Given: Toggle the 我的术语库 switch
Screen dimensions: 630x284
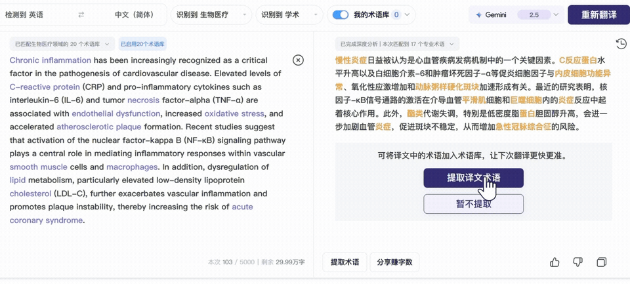Looking at the screenshot, I should [x=341, y=15].
